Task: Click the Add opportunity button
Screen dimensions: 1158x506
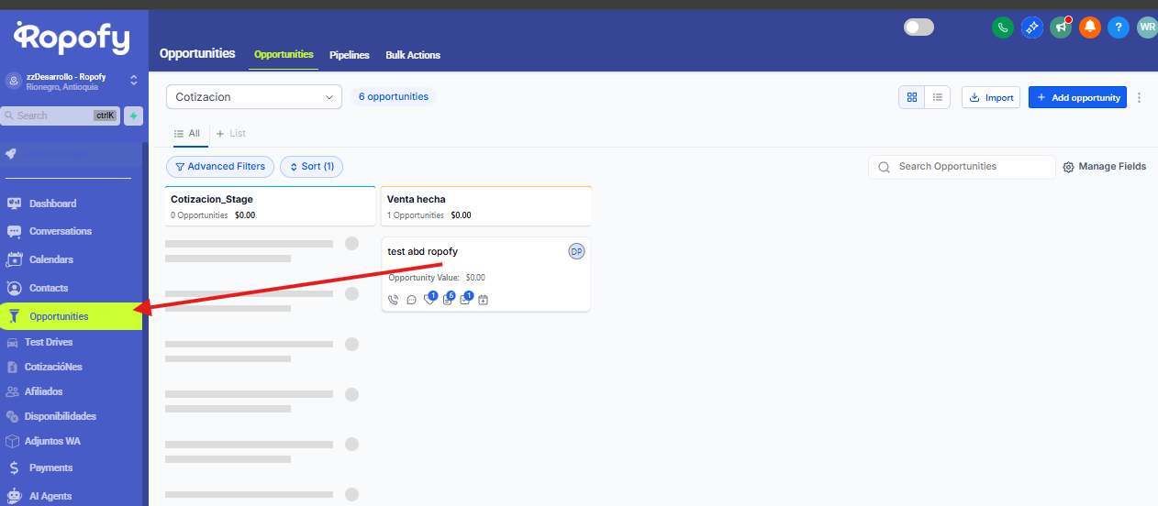Action: click(1077, 97)
